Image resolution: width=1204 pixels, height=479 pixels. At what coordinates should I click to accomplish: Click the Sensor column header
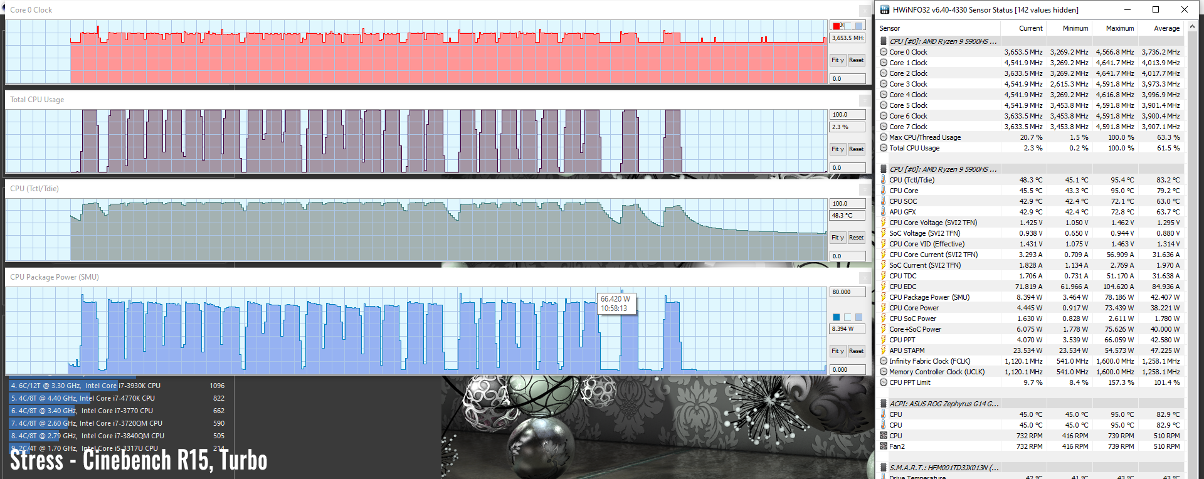tap(938, 28)
